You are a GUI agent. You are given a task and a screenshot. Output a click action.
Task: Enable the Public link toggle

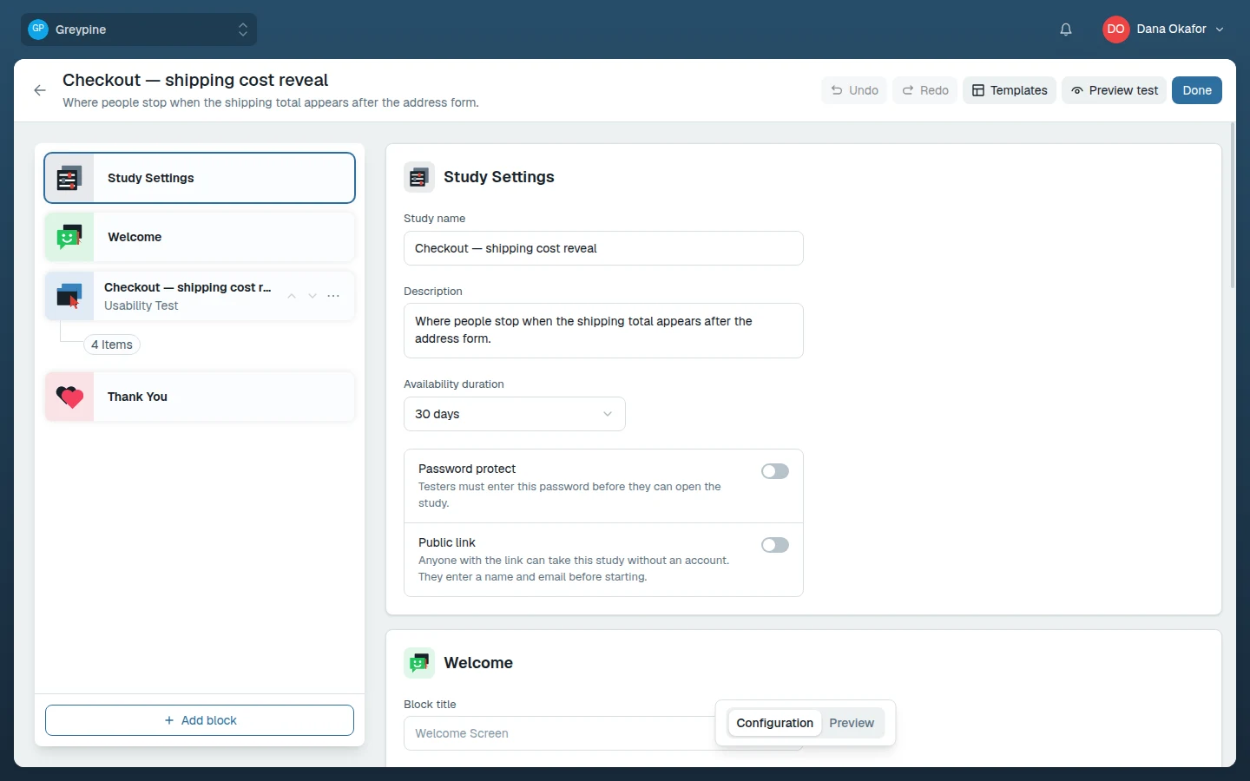tap(775, 545)
